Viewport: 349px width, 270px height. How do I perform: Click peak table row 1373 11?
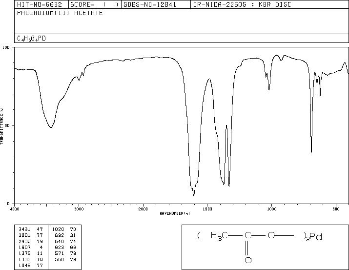click(31, 253)
